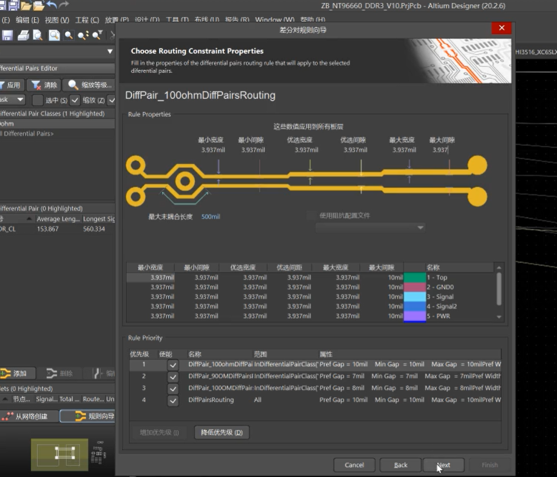The width and height of the screenshot is (557, 477).
Task: Click the grayed 删除 delete pair button
Action: click(60, 373)
